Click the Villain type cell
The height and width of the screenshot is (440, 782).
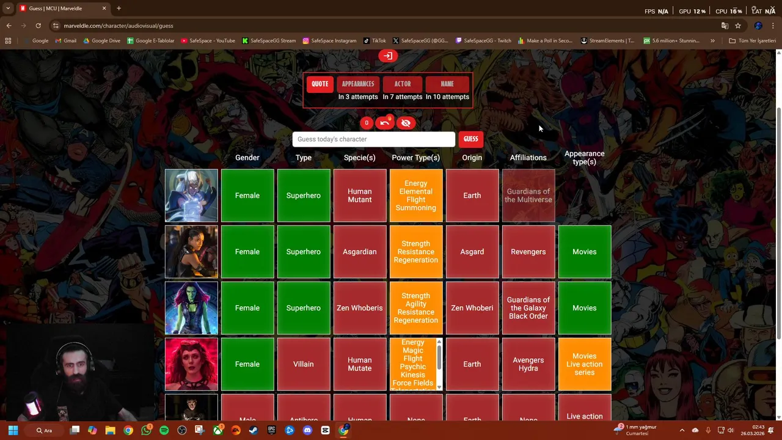click(x=304, y=364)
